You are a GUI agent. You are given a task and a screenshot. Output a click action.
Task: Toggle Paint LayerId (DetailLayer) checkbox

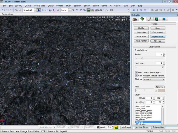(136, 72)
